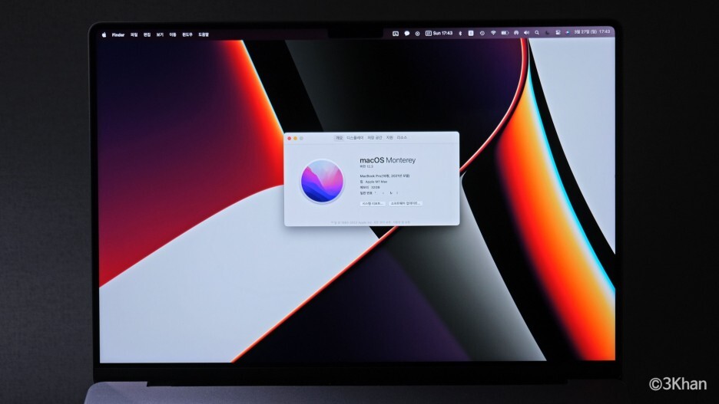Image resolution: width=719 pixels, height=404 pixels.
Task: Click the Focus moon icon in menu bar
Action: 547,32
